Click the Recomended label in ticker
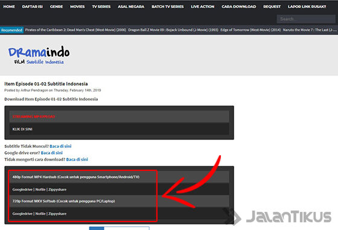This screenshot has width=338, height=230. [11, 30]
